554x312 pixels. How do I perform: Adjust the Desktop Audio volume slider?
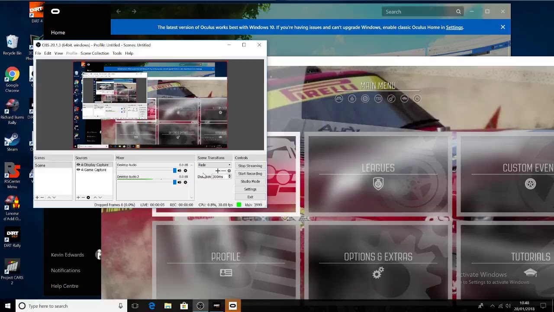click(145, 171)
